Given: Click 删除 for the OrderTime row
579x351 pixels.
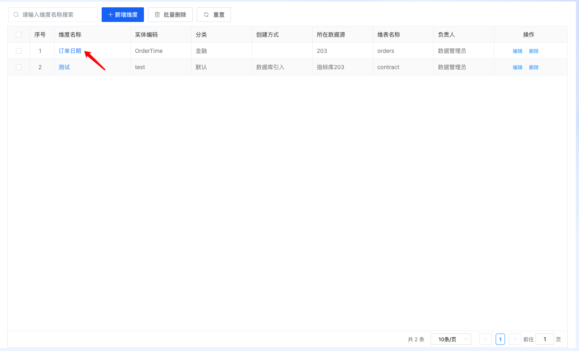Looking at the screenshot, I should [x=533, y=51].
